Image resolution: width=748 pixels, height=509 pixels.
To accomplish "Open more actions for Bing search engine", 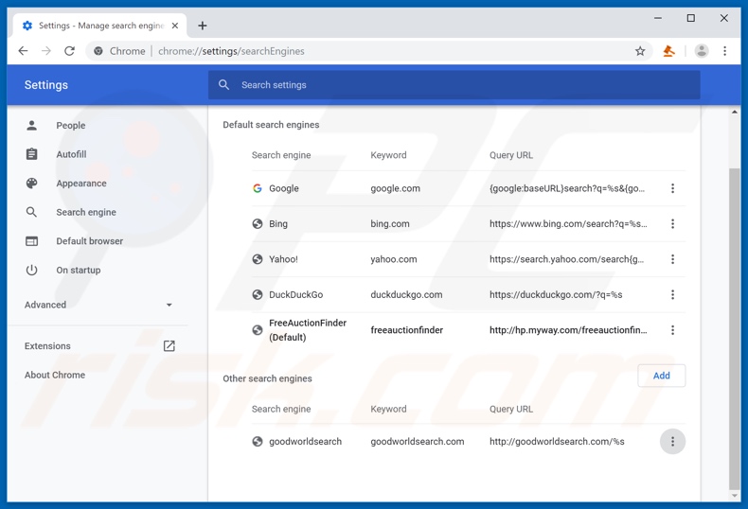I will click(672, 223).
